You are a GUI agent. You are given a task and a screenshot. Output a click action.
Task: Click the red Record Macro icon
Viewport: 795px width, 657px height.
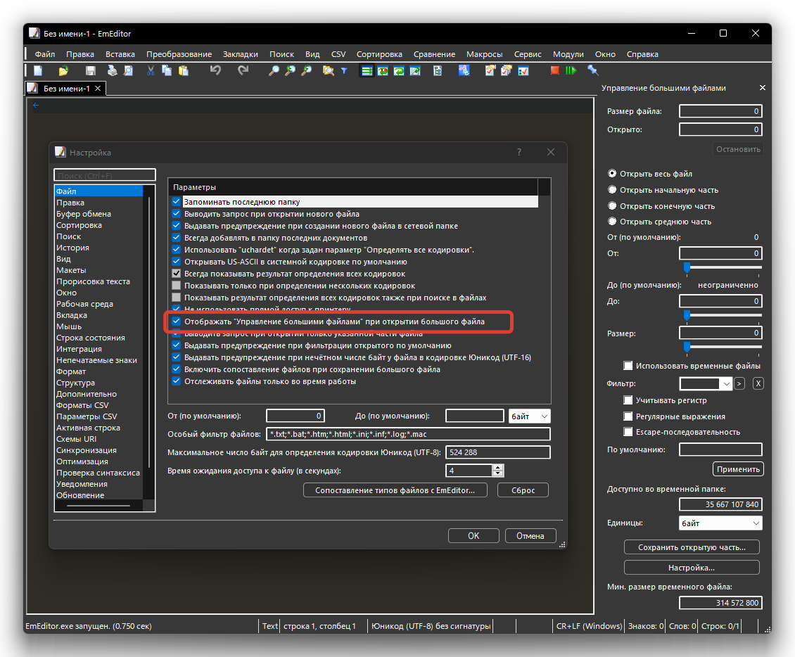pyautogui.click(x=554, y=70)
